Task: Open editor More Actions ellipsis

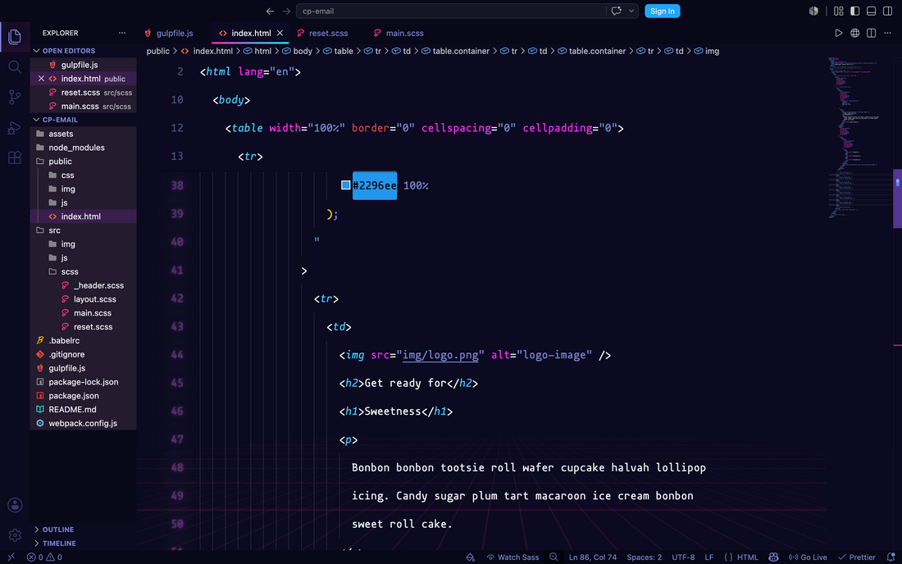Action: tap(887, 34)
